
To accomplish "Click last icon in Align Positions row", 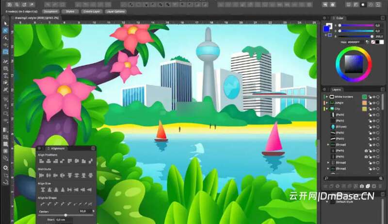I will tap(91, 161).
